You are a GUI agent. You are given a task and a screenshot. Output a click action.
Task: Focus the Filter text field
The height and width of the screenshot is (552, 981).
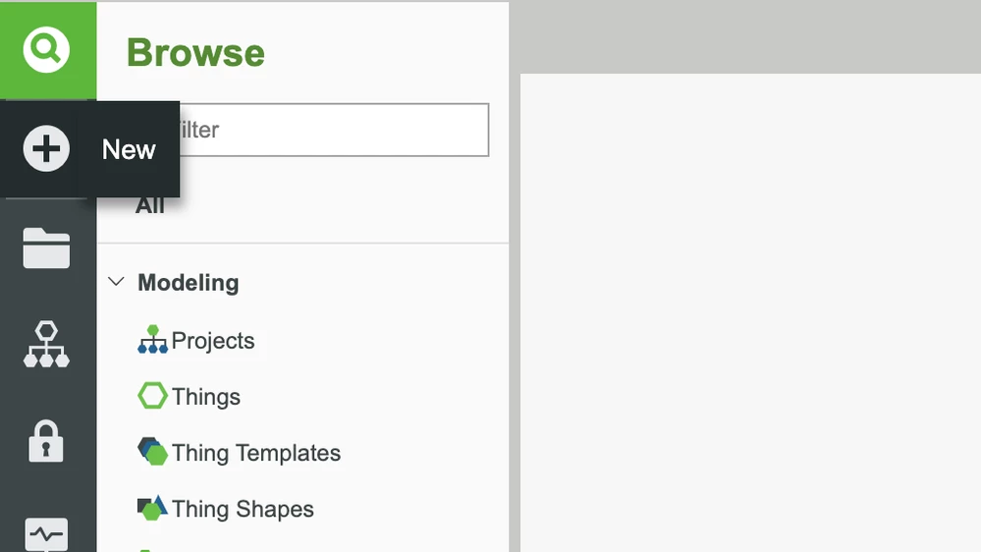pyautogui.click(x=334, y=130)
